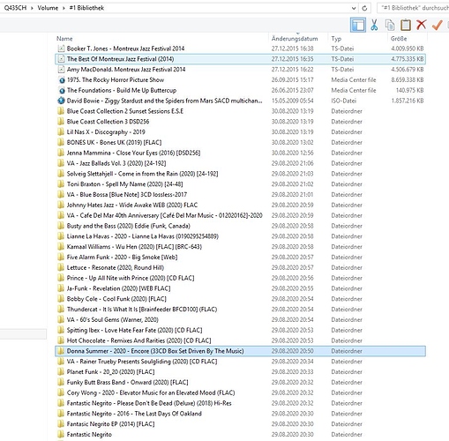Select 'Funky Butt Brass Band - Onward'
Screen dimensions: 449x441
127,382
